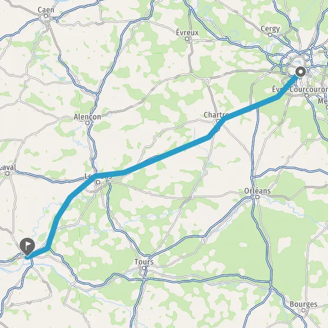Select the Tours city dot
The width and height of the screenshot is (328, 328).
[144, 268]
